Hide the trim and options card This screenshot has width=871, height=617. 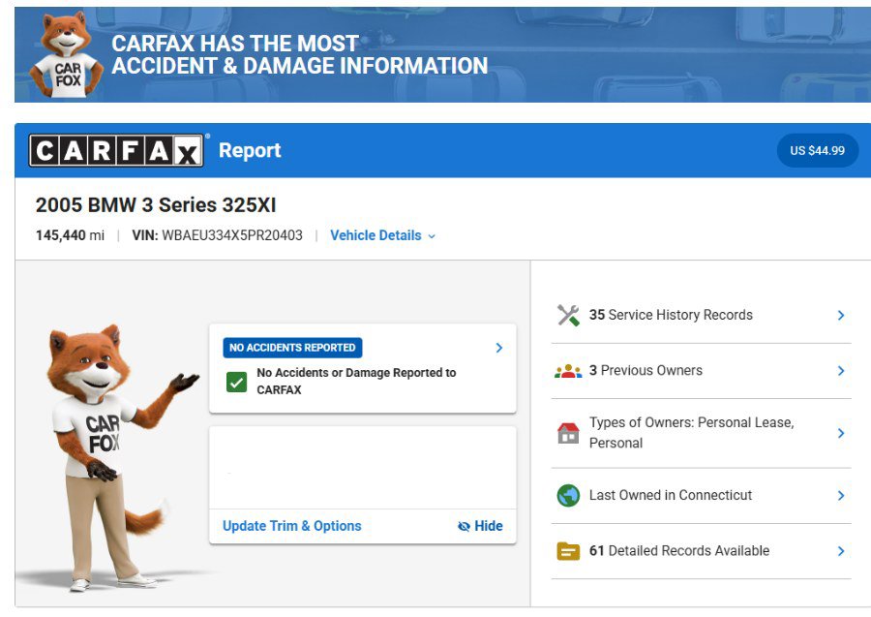click(480, 526)
